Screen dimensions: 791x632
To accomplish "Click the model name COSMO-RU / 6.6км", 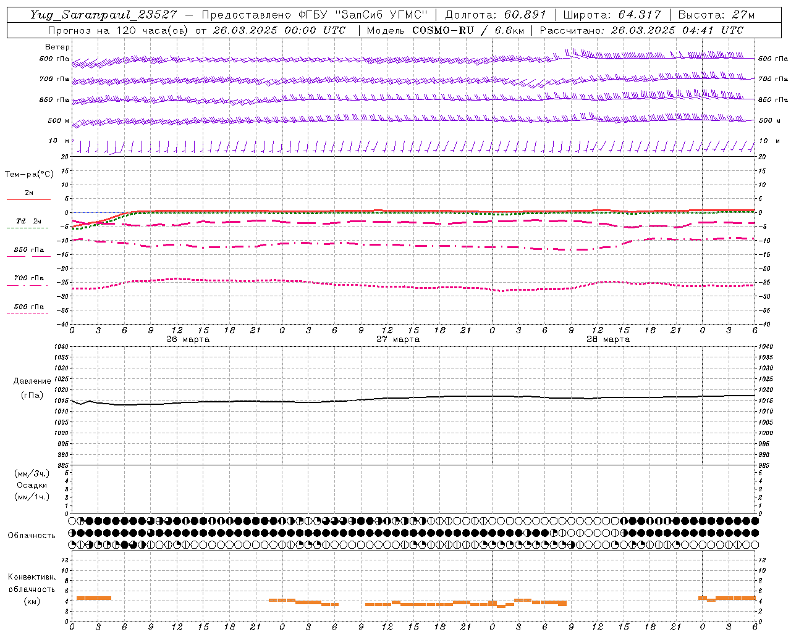I will (468, 30).
